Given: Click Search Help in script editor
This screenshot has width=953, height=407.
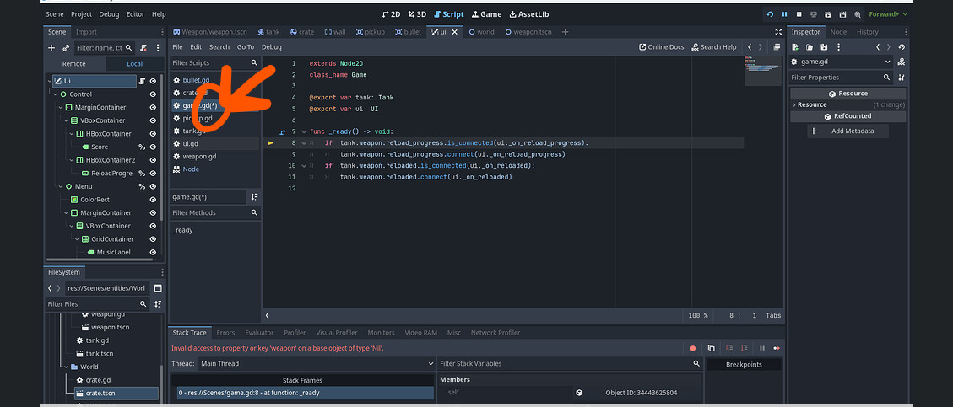Looking at the screenshot, I should tap(714, 46).
